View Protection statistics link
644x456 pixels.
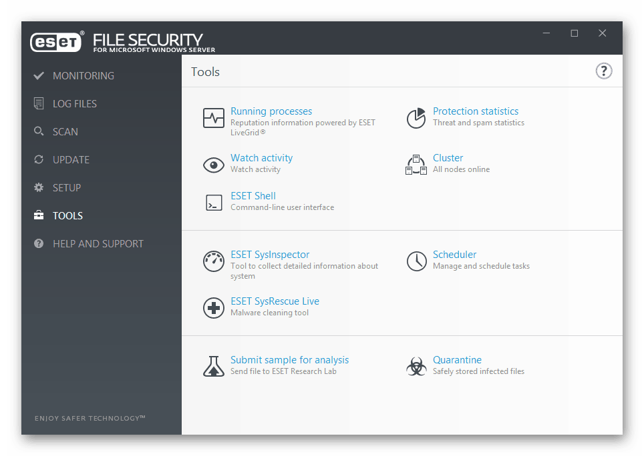(476, 111)
